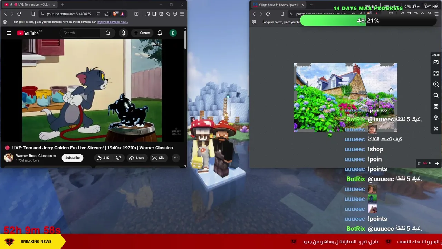The height and width of the screenshot is (249, 442).
Task: Bookmark the puzzle page
Action: point(282,14)
